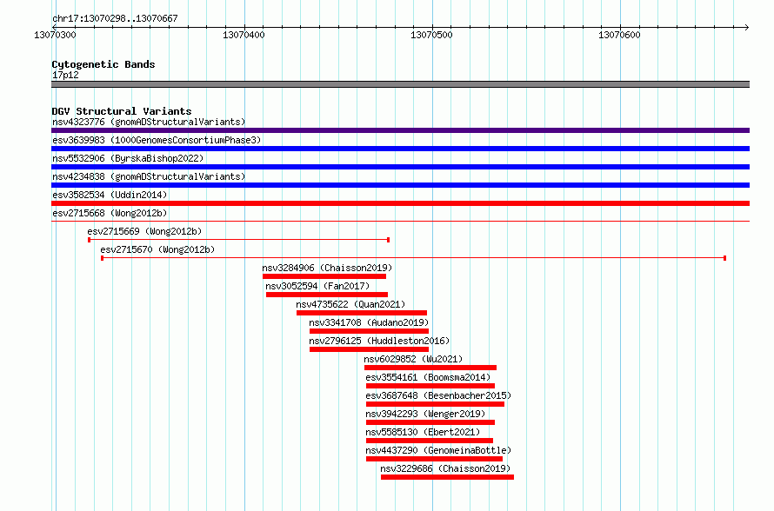Click ruler position 13070500

click(431, 35)
